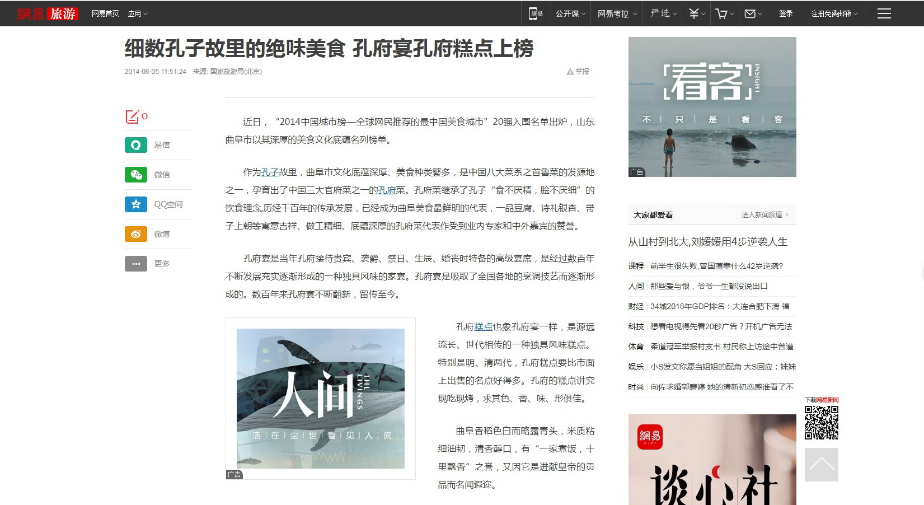Click back-to-top arrow button
Screen dimensions: 924x505
click(x=821, y=465)
